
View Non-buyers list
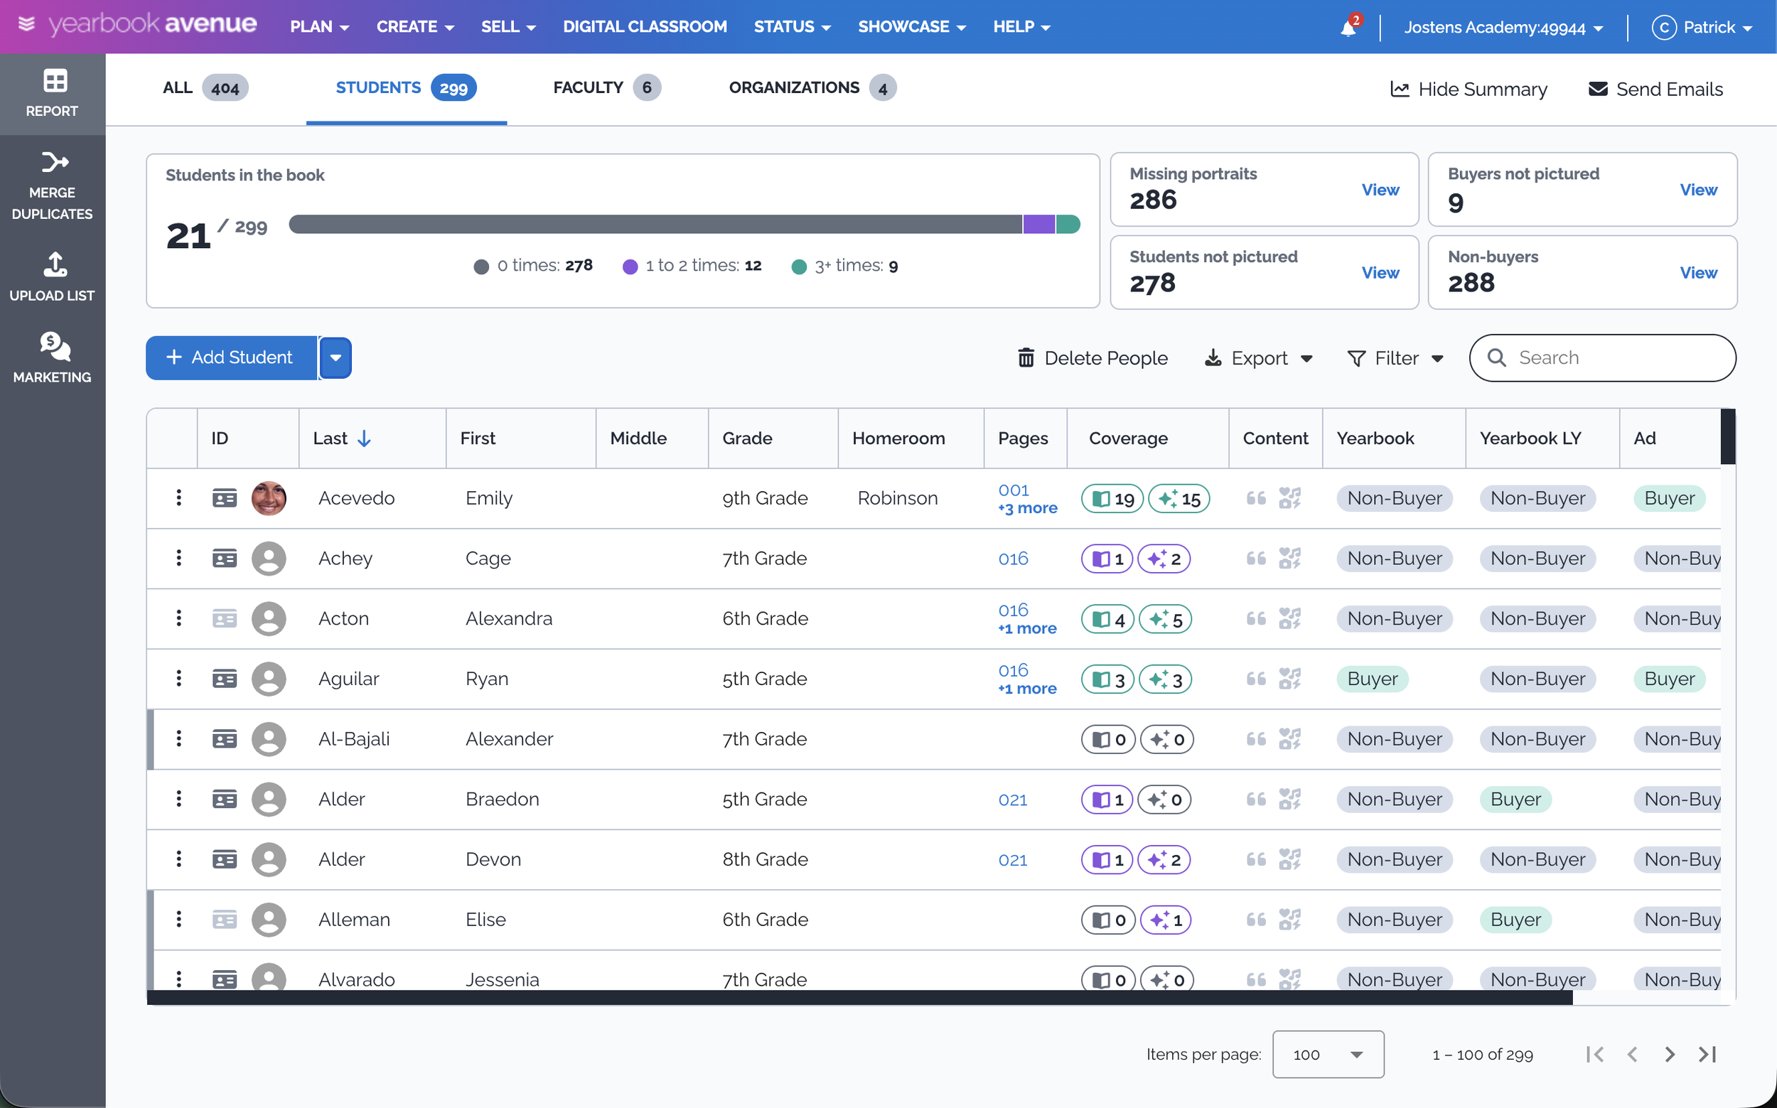tap(1698, 273)
